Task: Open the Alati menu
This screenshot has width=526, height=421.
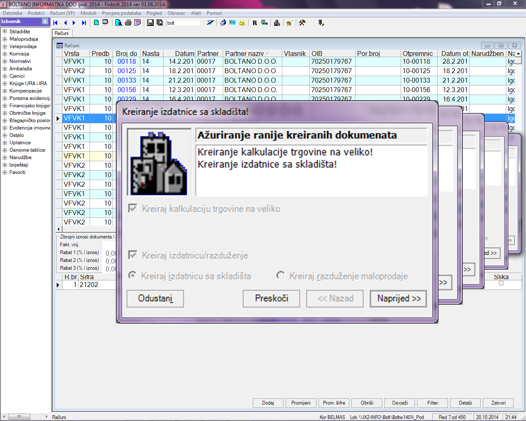Action: 196,13
